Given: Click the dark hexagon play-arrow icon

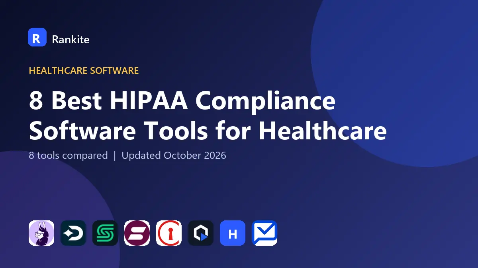Looking at the screenshot, I should tap(201, 233).
